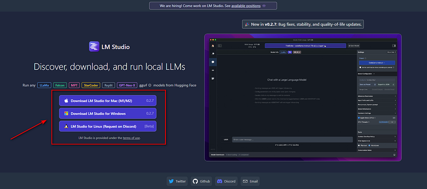Click the LM Studio logo icon

(94, 46)
